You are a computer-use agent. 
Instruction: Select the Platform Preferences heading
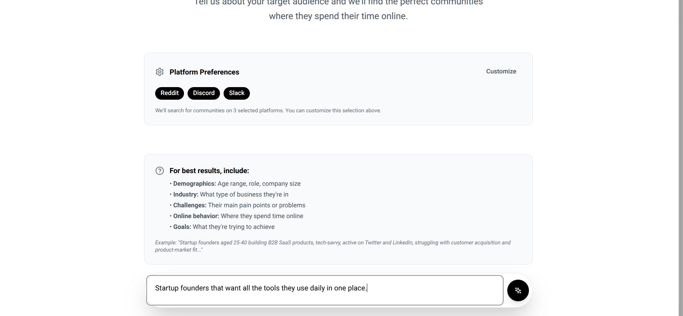[204, 72]
